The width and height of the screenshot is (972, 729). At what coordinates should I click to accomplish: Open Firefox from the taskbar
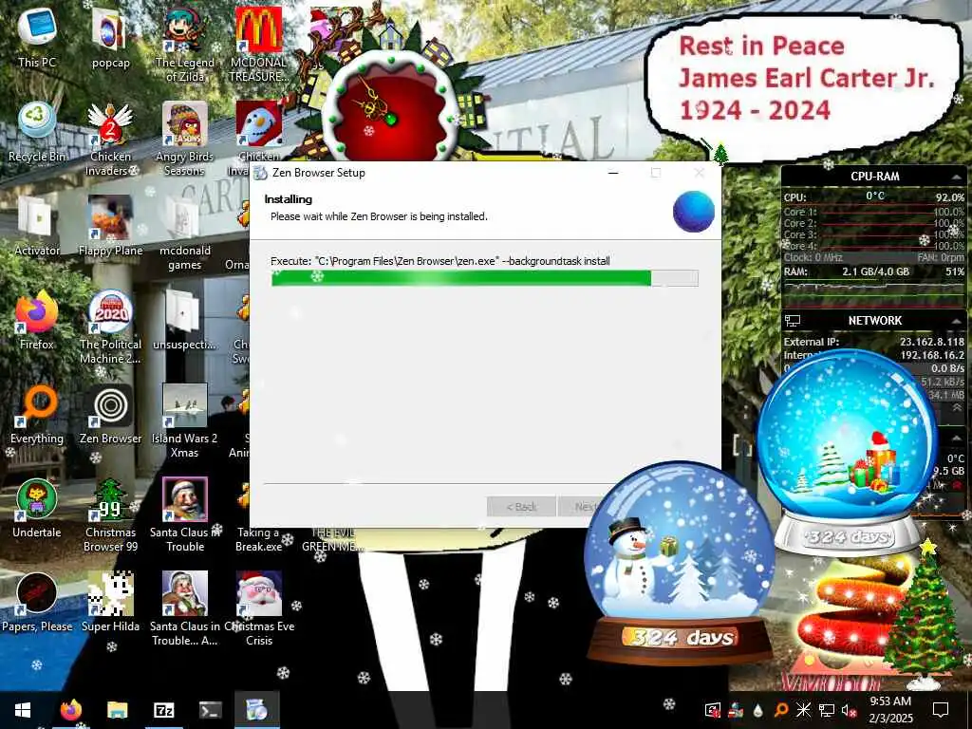click(x=71, y=710)
